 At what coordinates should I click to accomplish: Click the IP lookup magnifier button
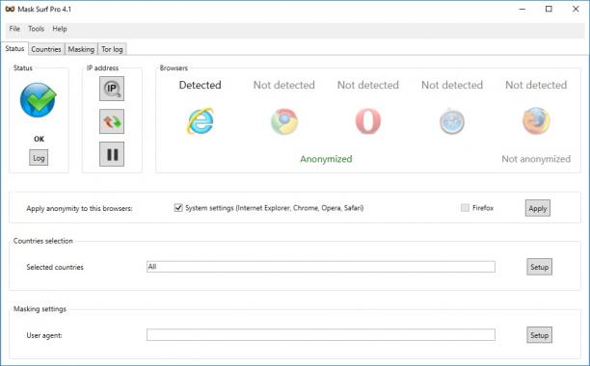click(x=112, y=89)
